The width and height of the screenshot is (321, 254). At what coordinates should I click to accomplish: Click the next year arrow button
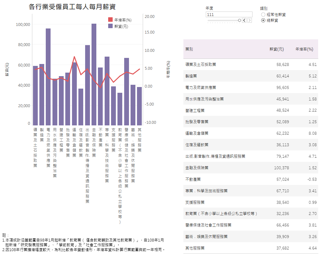[x=250, y=20]
